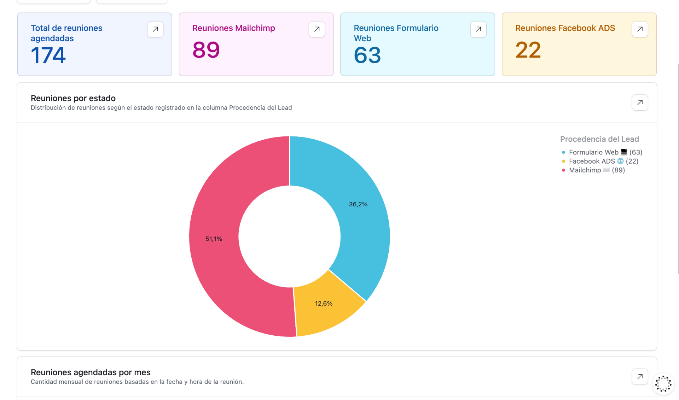The width and height of the screenshot is (679, 400).
Task: Click the page vertical scrollbar
Action: pos(678,169)
